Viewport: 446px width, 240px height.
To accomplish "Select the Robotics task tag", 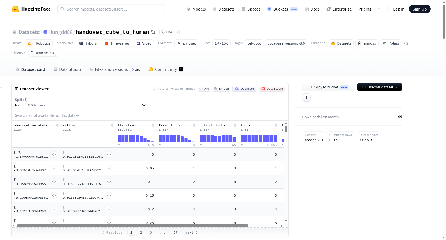I will (38, 43).
